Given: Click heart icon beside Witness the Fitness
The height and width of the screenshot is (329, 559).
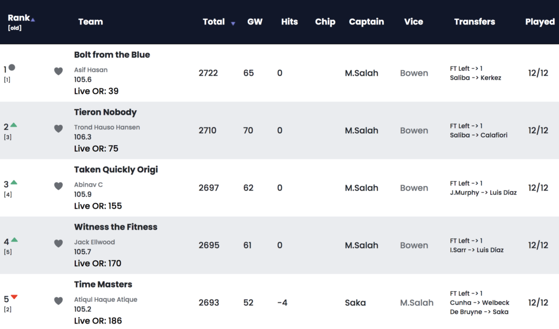Looking at the screenshot, I should 58,243.
